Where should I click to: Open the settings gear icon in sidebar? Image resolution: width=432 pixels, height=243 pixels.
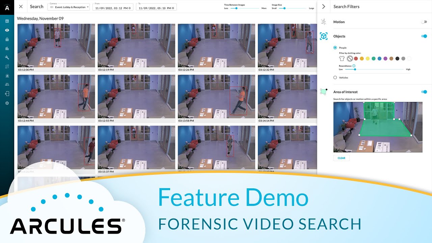(x=7, y=103)
